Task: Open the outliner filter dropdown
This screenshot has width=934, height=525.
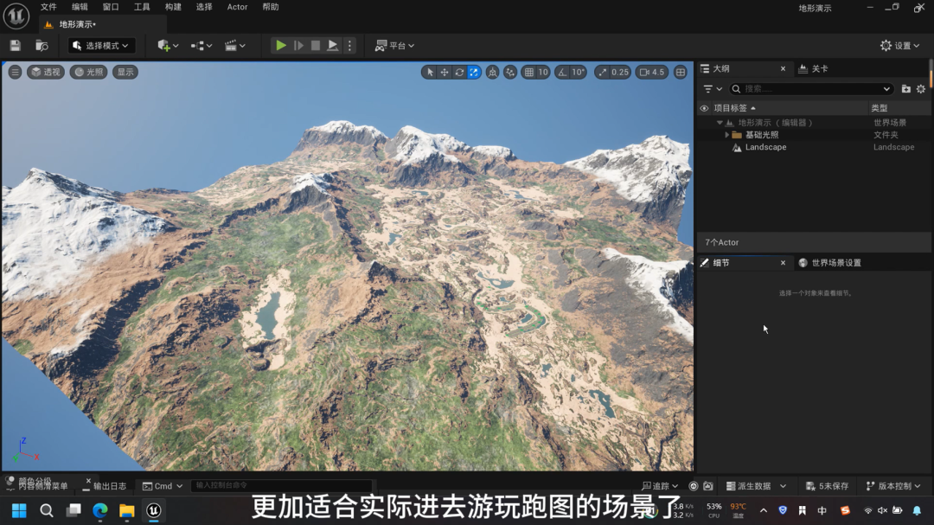Action: [713, 89]
